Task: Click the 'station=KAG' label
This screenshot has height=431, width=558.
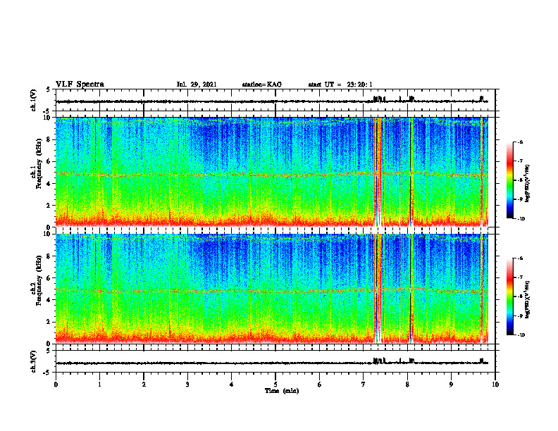Action: coord(262,85)
